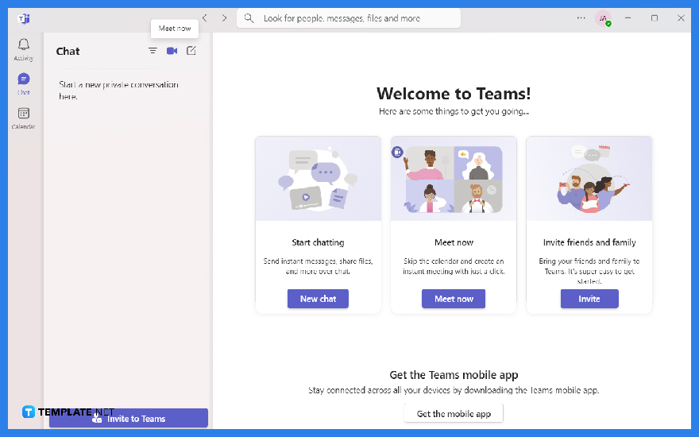Click the Meet now video call illustration
The height and width of the screenshot is (437, 699).
pyautogui.click(x=454, y=178)
